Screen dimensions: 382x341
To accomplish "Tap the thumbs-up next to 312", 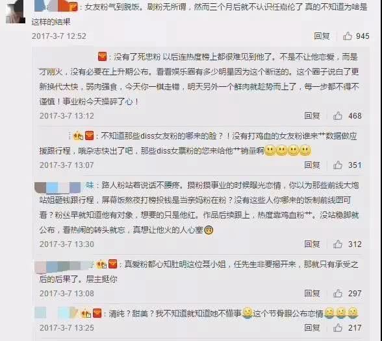I will pyautogui.click(x=338, y=244).
